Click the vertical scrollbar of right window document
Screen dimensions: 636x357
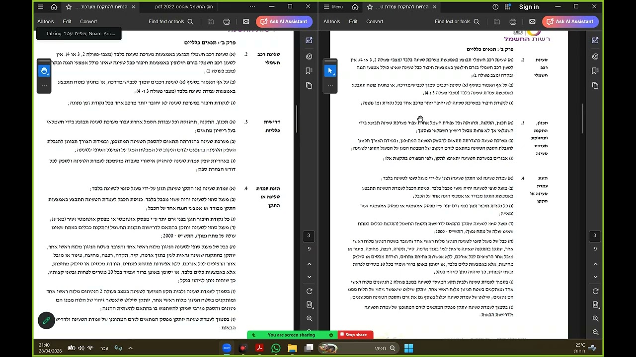pos(583,119)
